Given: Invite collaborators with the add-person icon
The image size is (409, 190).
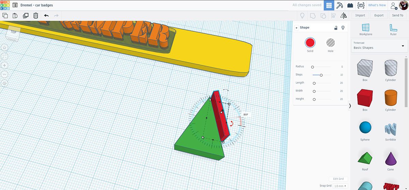Looking at the screenshot, I should pos(394,5).
